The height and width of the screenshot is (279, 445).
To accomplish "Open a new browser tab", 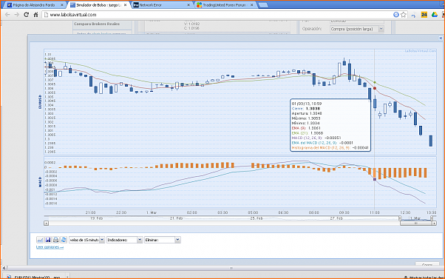I will (x=263, y=5).
